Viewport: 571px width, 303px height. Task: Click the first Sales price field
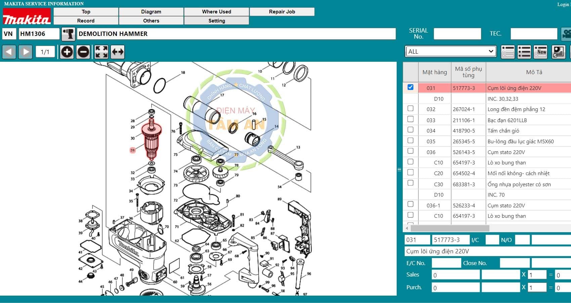[456, 275]
